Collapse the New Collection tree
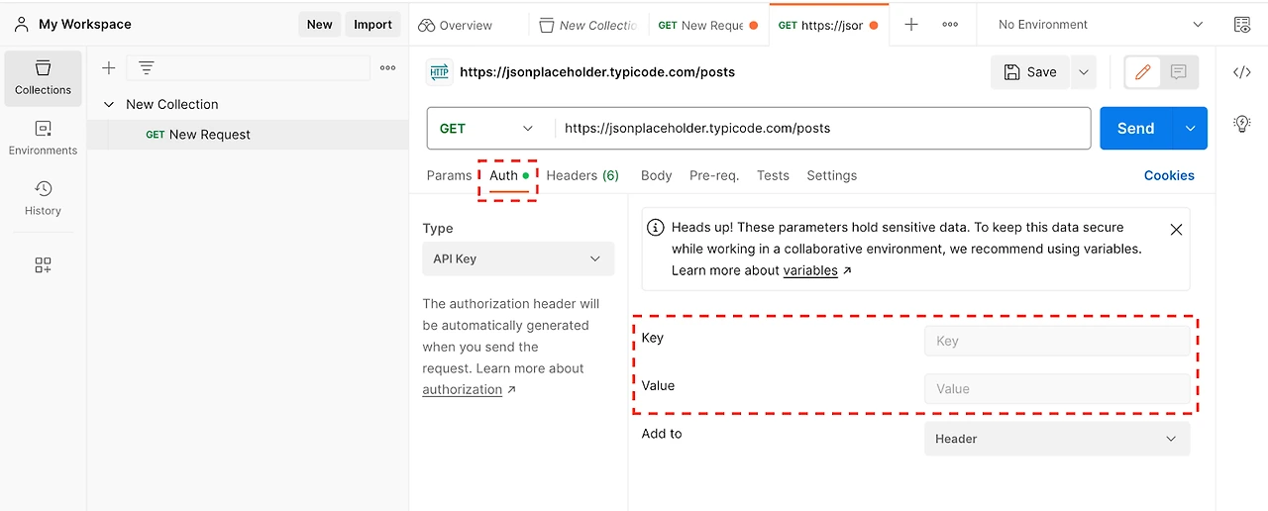 point(109,104)
